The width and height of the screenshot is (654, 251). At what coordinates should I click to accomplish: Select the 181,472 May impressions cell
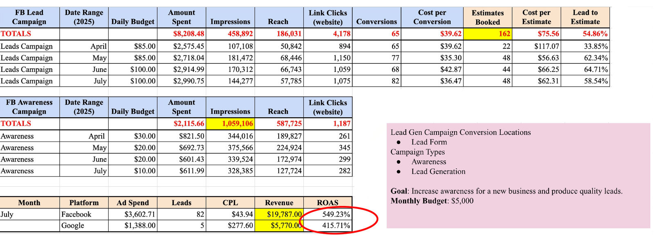230,58
